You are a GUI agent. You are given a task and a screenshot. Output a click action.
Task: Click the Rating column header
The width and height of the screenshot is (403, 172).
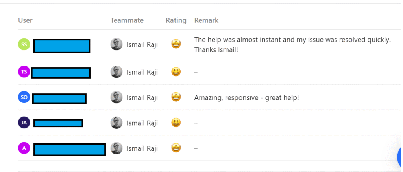(176, 20)
